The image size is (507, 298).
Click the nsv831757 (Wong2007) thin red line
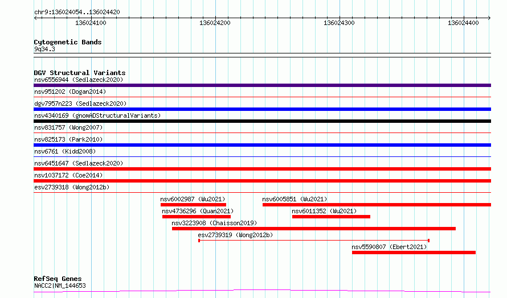262,133
